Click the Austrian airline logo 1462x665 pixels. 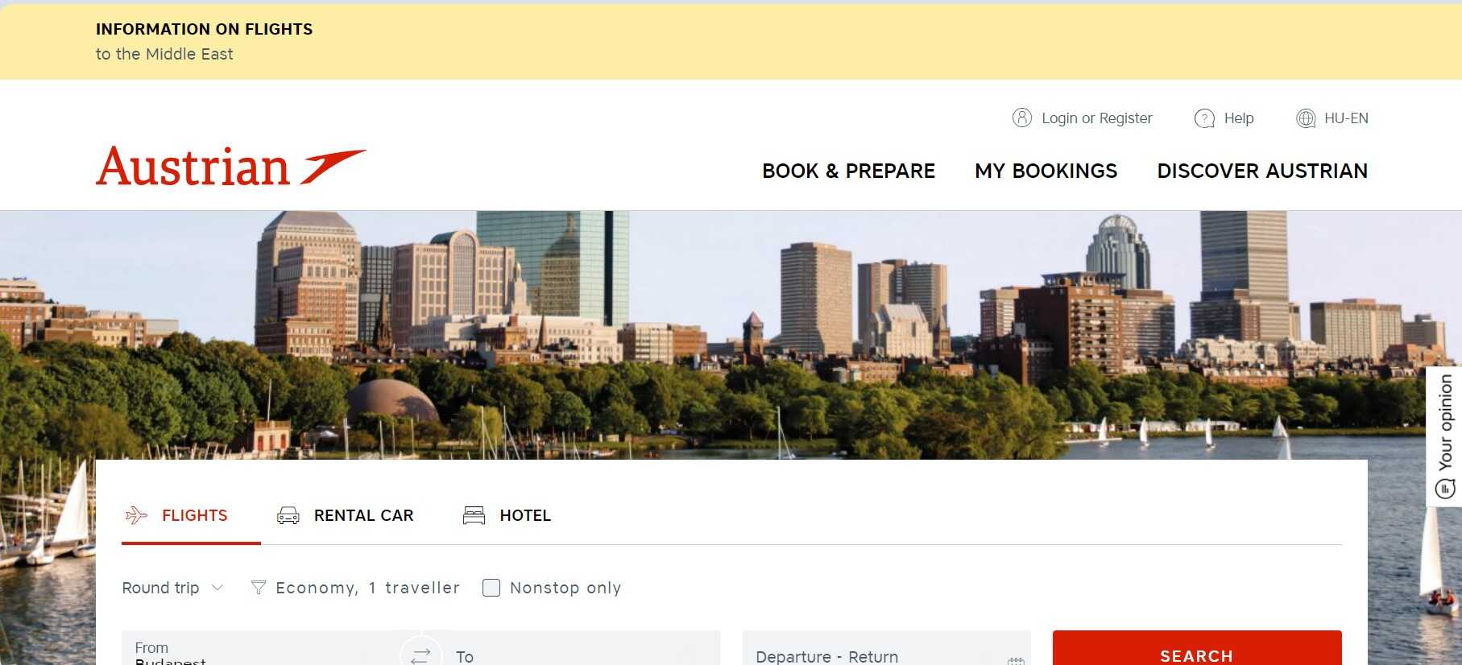tap(231, 167)
